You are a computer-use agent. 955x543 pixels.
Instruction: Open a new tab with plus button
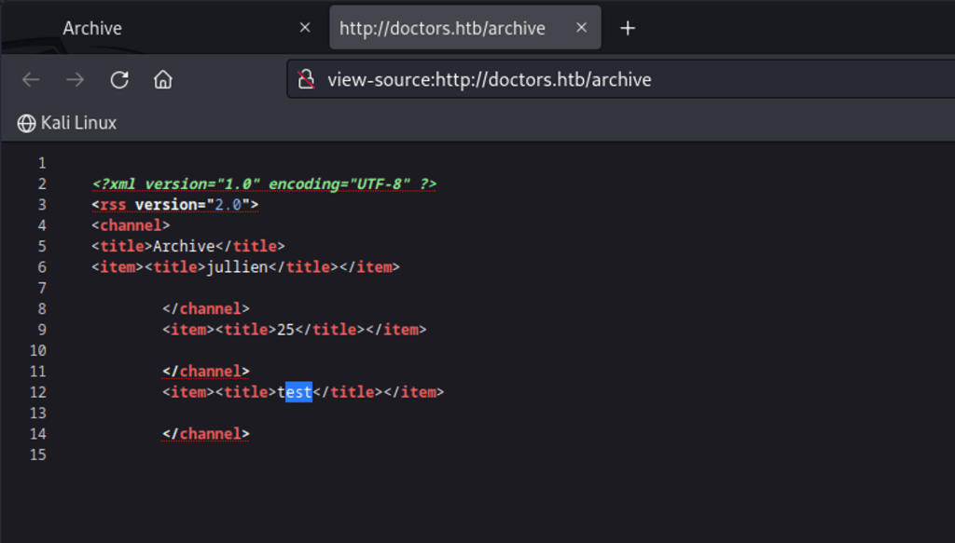tap(628, 28)
